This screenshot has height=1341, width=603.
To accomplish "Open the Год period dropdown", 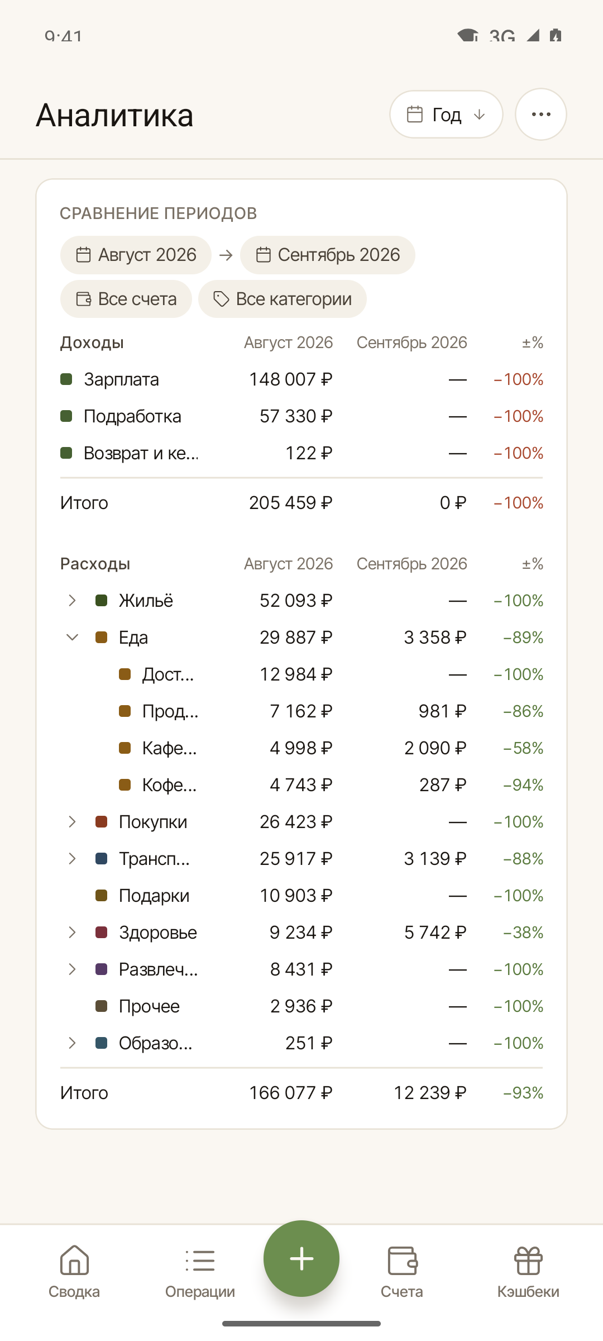I will tap(446, 115).
